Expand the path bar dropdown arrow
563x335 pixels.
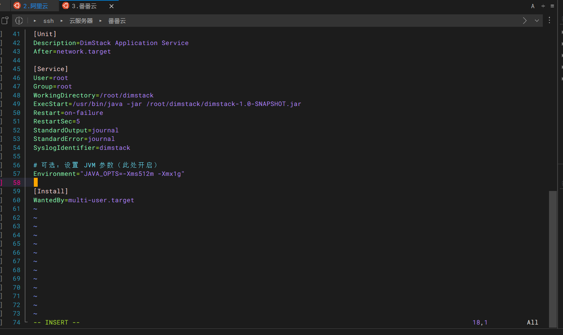click(537, 21)
